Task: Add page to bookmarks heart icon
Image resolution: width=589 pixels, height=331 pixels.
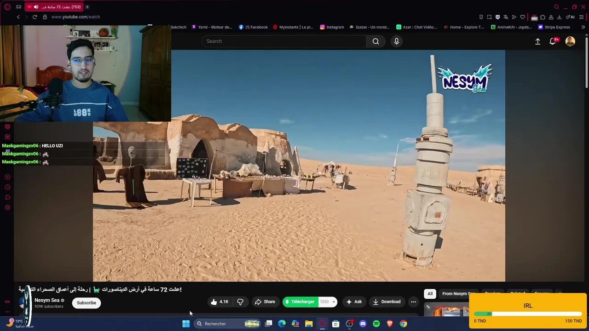Action: pos(522,17)
